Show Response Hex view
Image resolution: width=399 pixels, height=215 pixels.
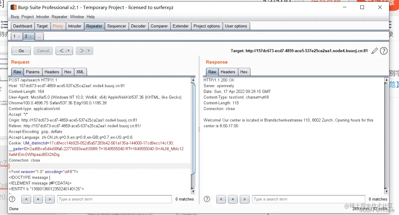pos(244,72)
